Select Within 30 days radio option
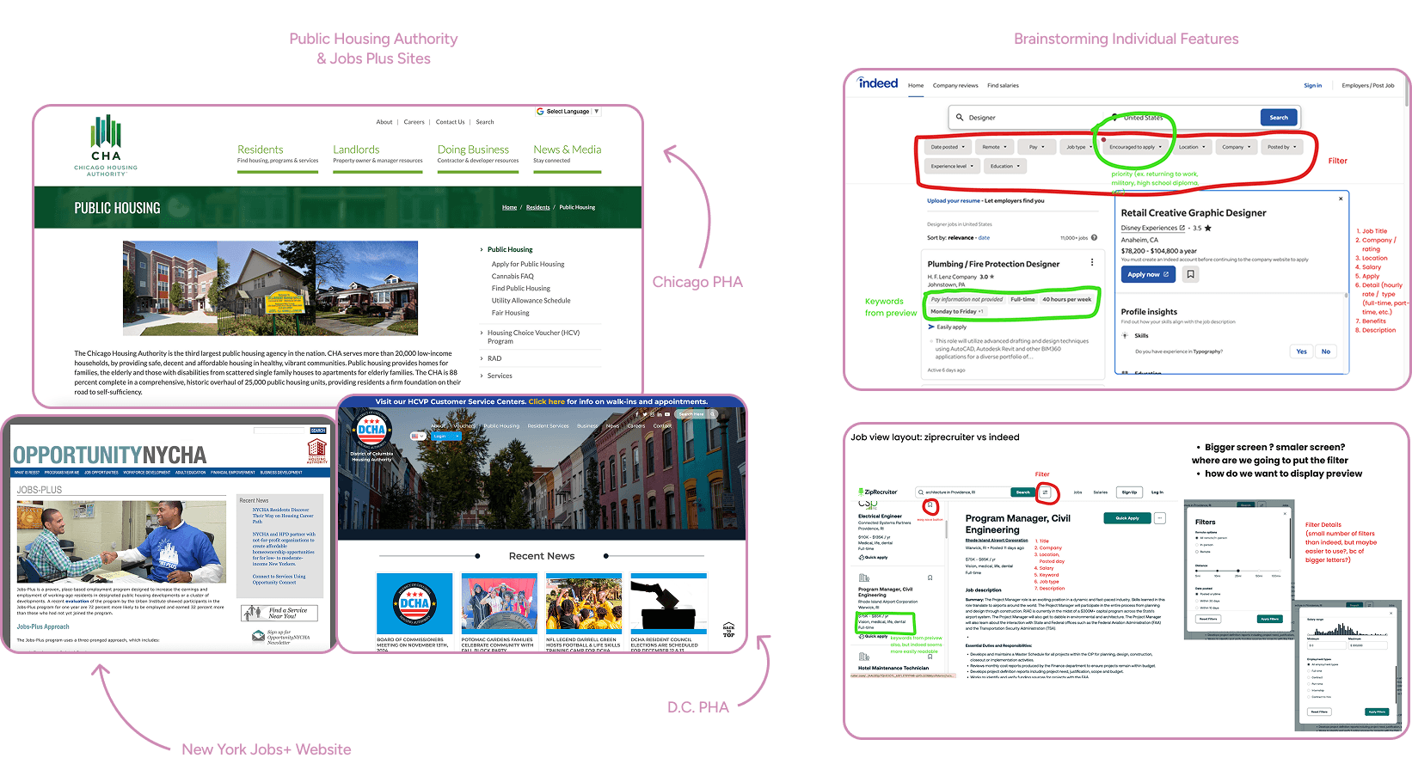This screenshot has width=1412, height=764. 1197,601
